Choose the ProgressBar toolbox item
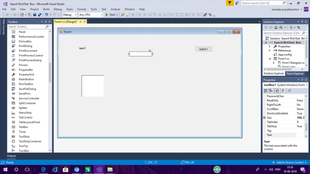Image resolution: width=310 pixels, height=174 pixels. [x=26, y=70]
